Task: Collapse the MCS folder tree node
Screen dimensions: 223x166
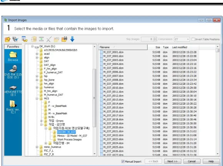Action: point(37,99)
